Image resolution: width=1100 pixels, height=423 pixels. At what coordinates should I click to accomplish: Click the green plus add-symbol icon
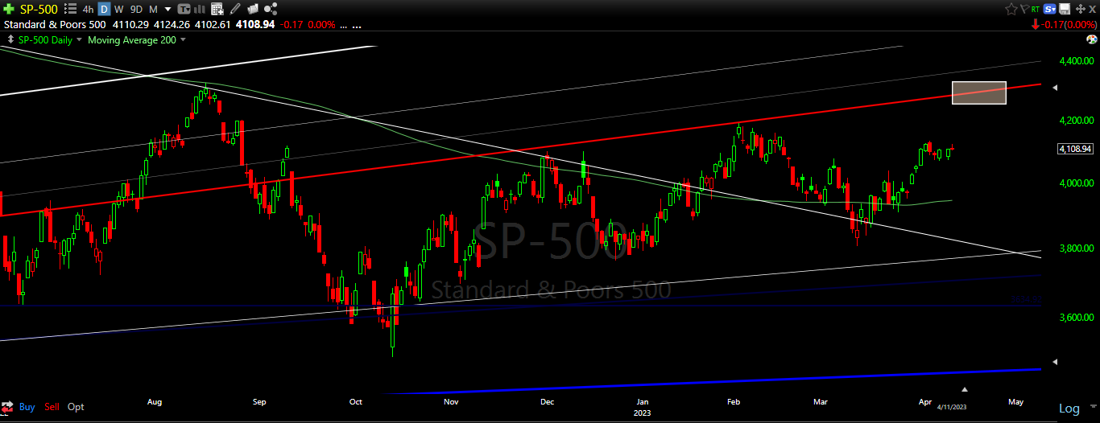pyautogui.click(x=9, y=9)
